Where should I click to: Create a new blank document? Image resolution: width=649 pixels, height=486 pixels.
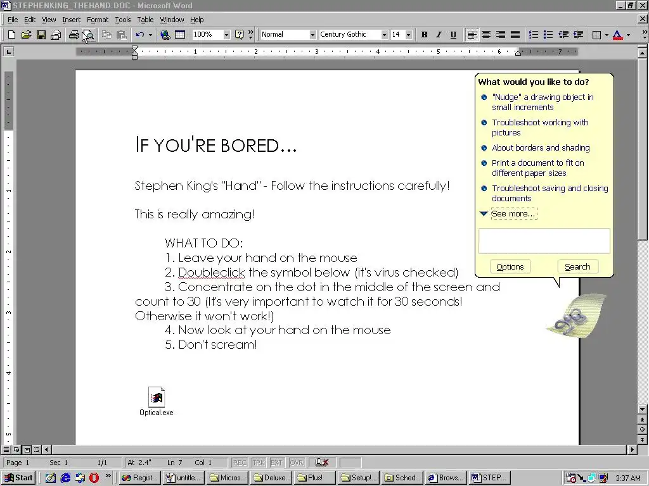click(x=11, y=35)
